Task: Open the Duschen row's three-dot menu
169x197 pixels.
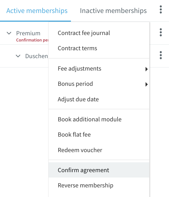Action: [161, 55]
